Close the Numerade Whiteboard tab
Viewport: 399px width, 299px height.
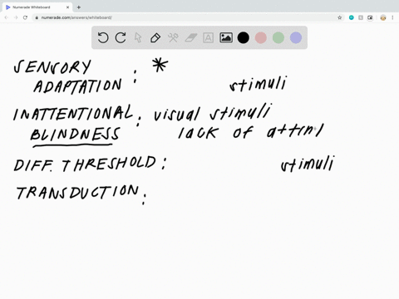point(67,7)
